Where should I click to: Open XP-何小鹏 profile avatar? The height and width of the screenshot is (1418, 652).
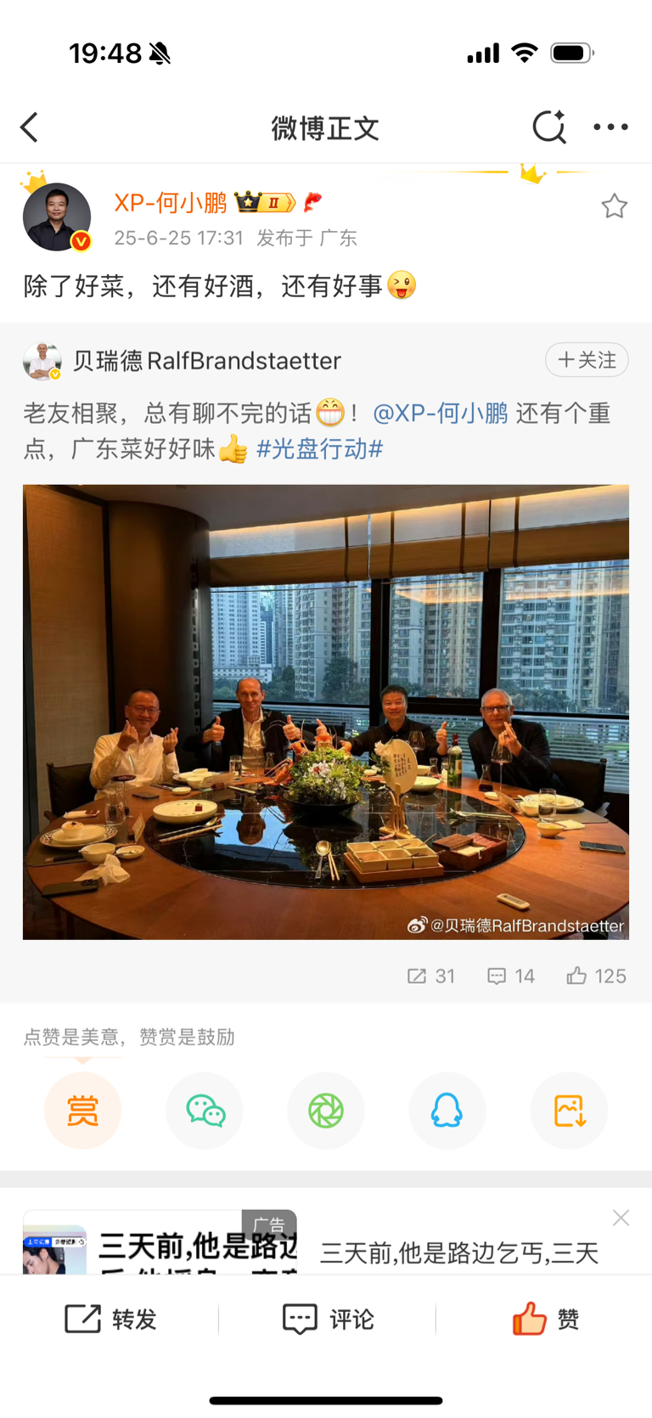tap(57, 217)
